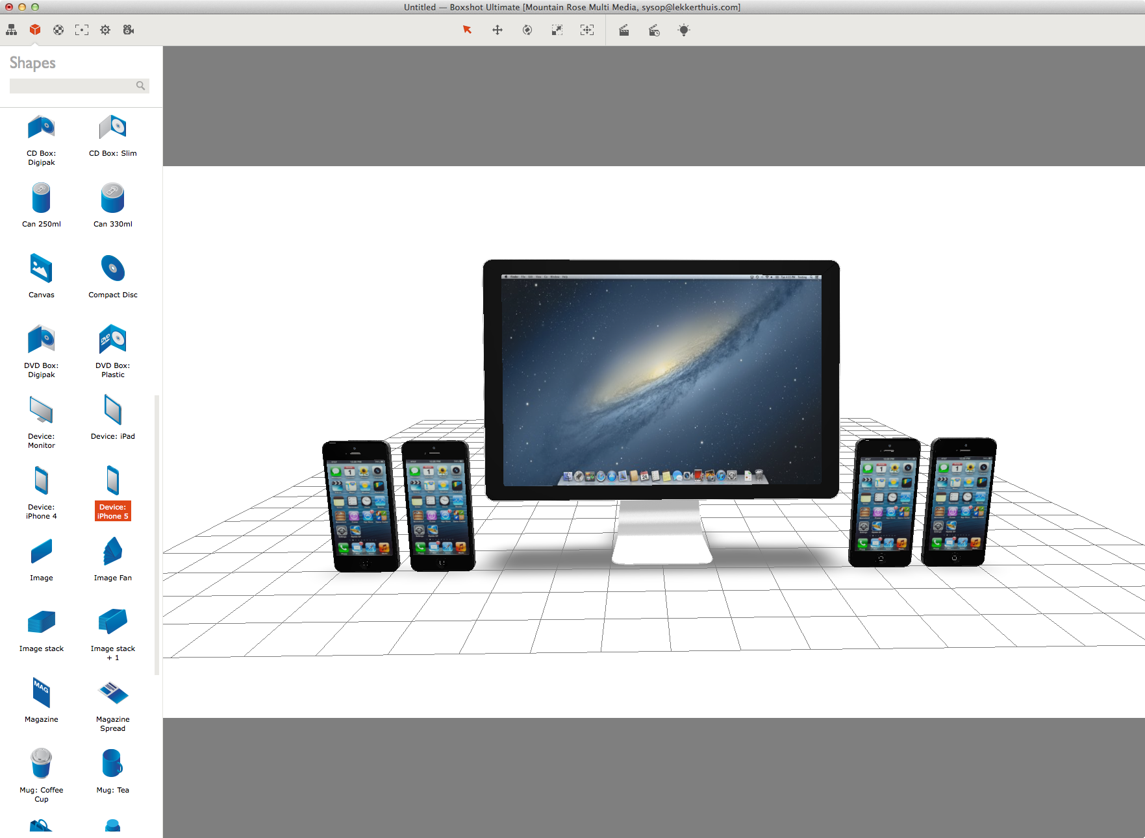Choose the DVD Box: Digipak shape
This screenshot has height=838, width=1145.
point(42,351)
